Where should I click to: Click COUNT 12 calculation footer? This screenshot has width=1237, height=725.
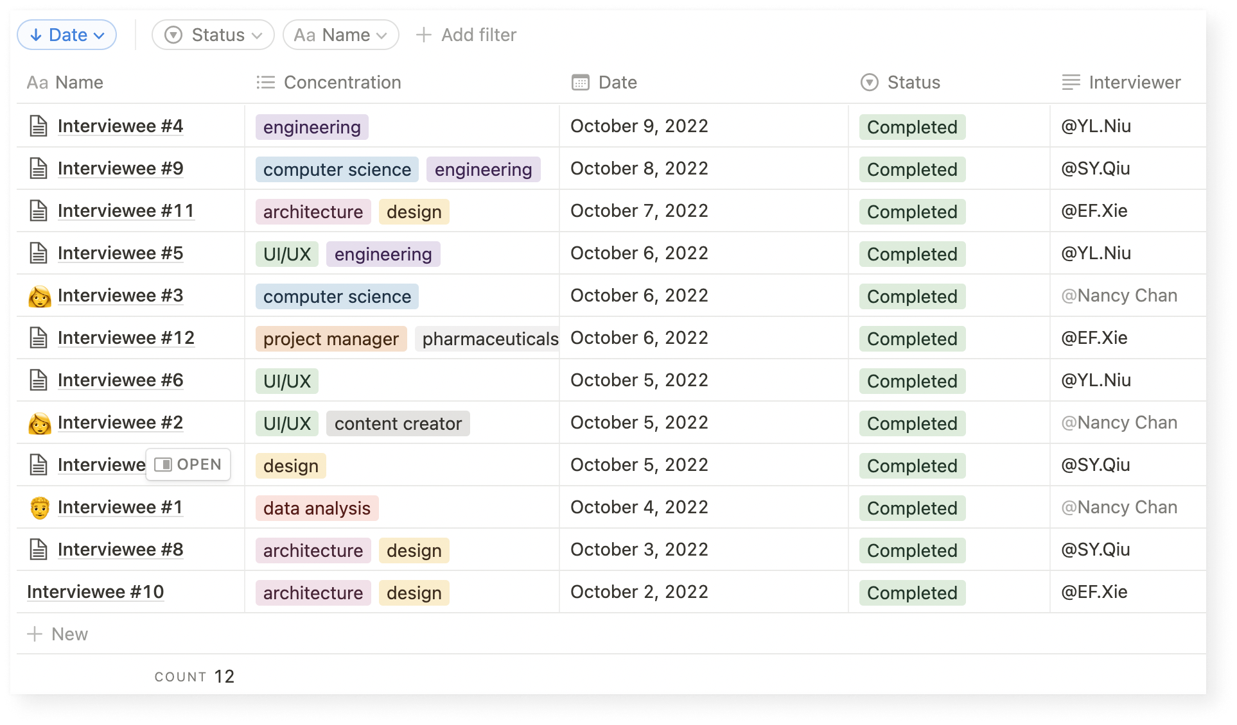point(195,676)
